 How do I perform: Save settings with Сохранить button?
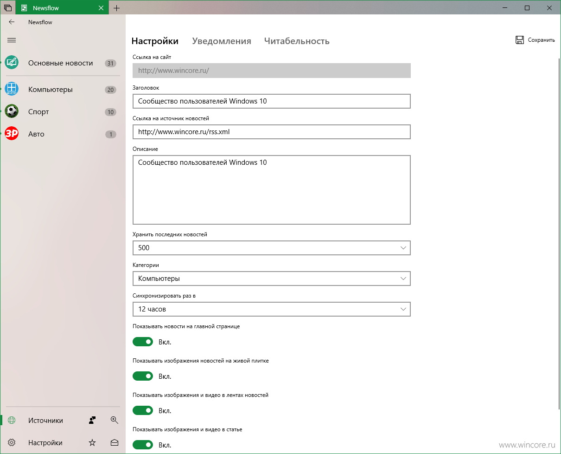pos(535,40)
